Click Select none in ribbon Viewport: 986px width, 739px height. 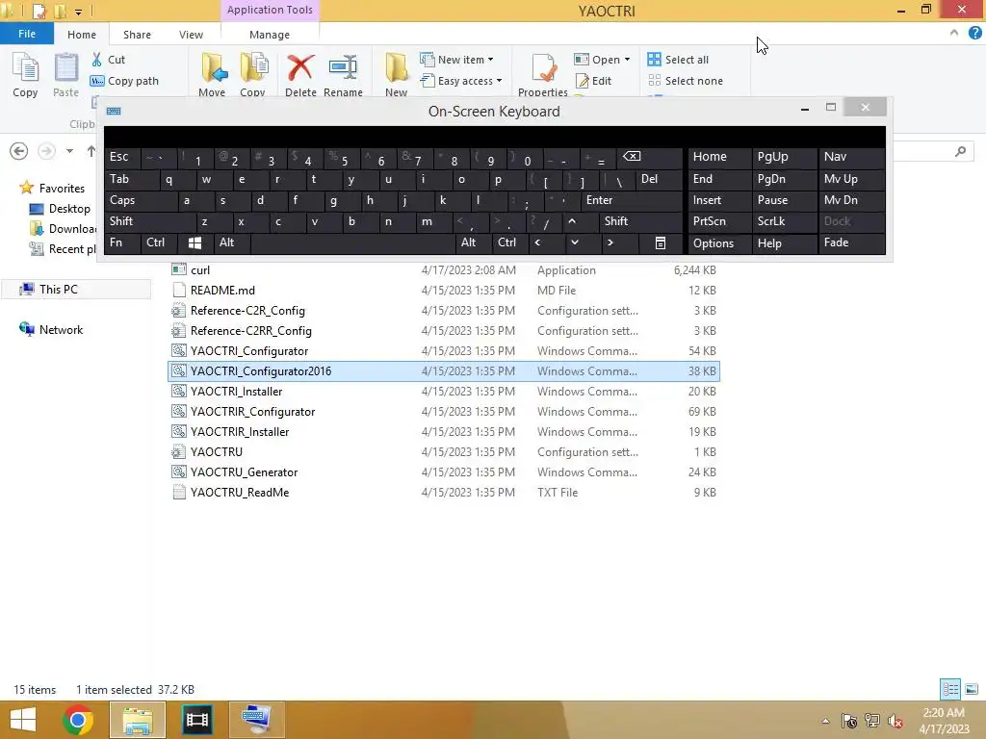point(686,81)
